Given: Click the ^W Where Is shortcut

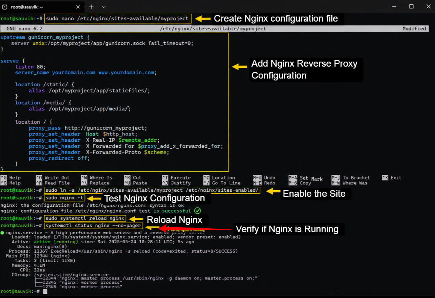Looking at the screenshot, I should 97,178.
